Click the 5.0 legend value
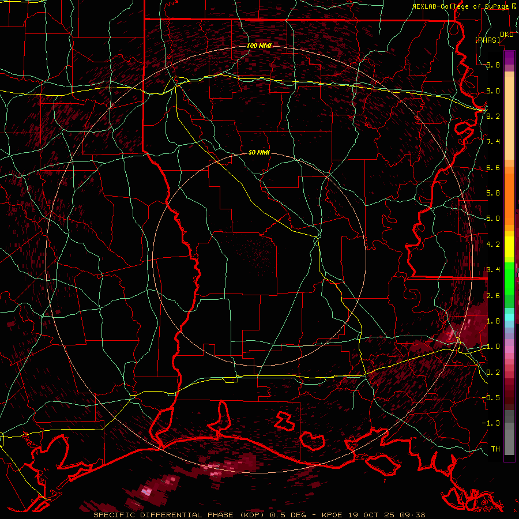 (493, 219)
